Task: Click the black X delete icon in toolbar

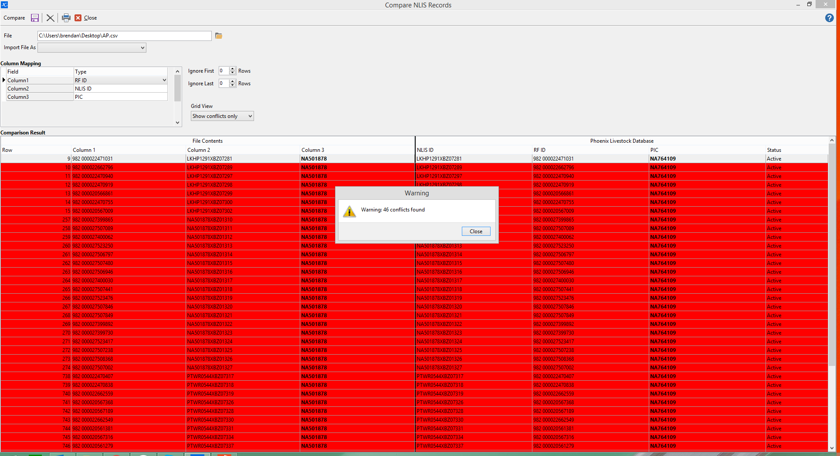Action: click(x=50, y=18)
